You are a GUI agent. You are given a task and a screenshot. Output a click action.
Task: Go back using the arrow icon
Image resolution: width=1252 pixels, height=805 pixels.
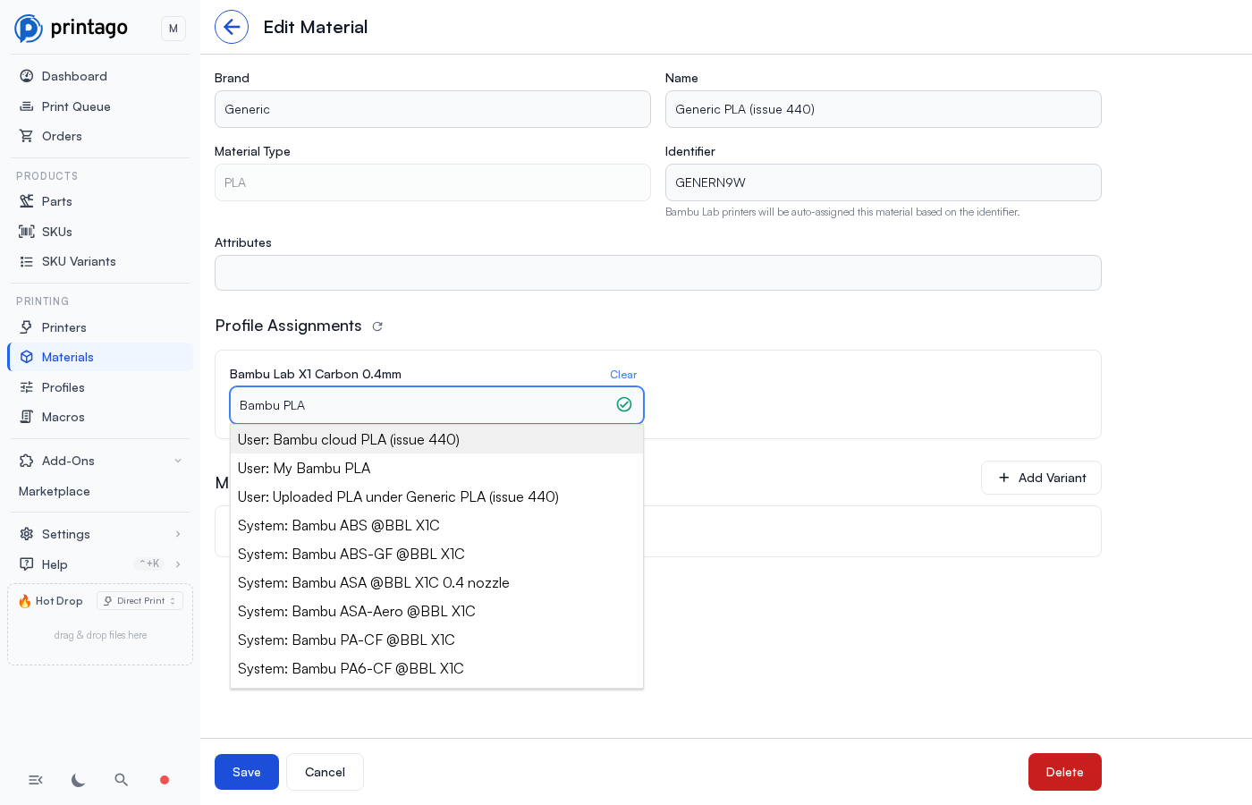click(232, 27)
